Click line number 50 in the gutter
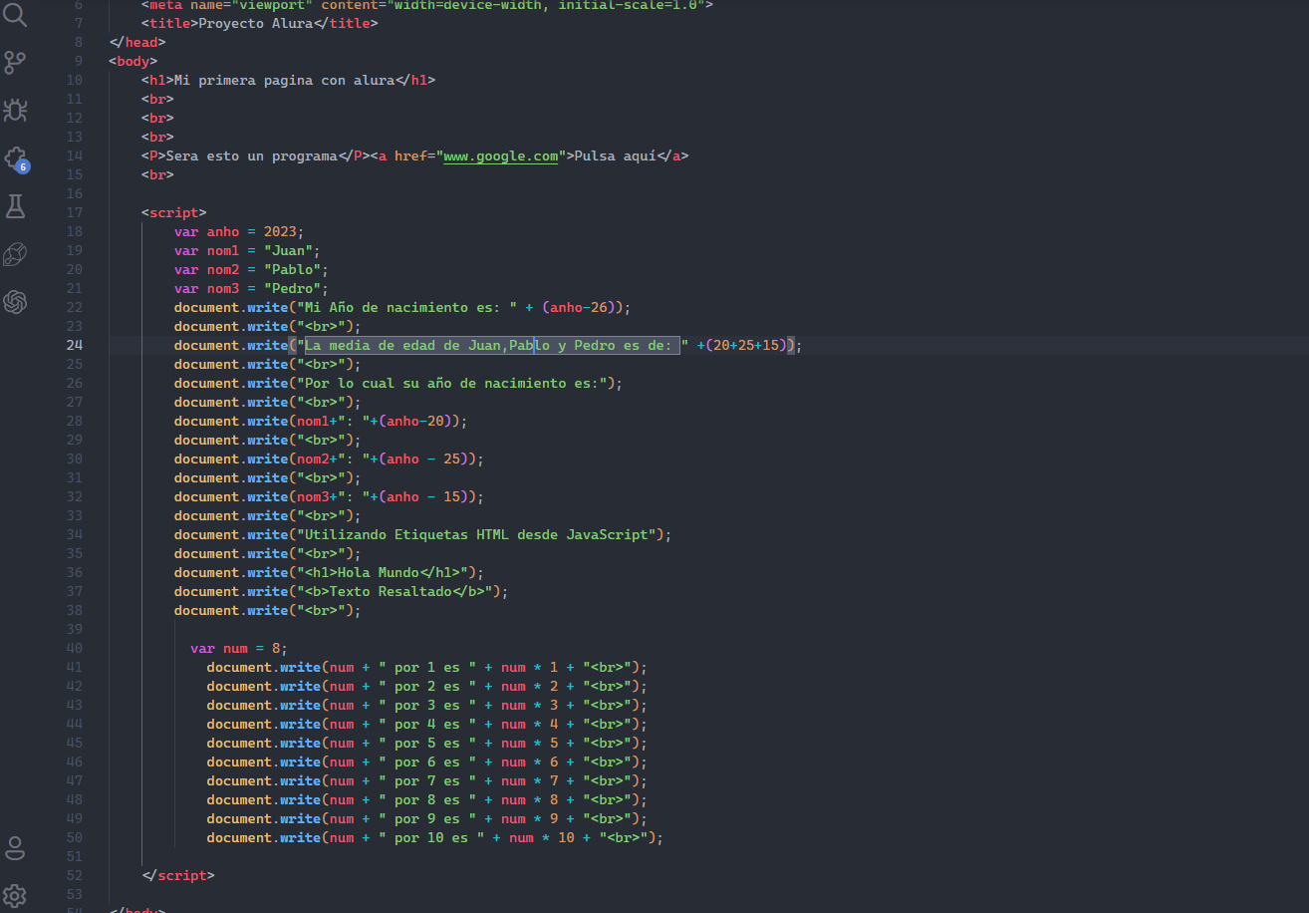 [75, 837]
